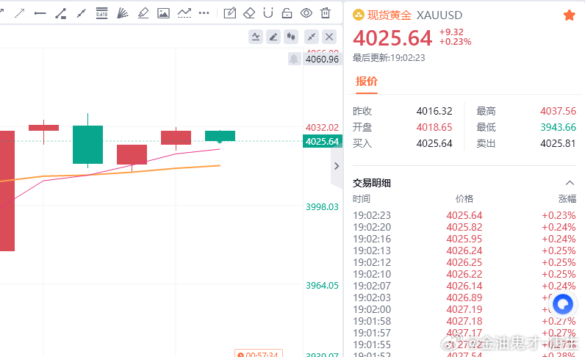Select price 4026.25 in trade details
The height and width of the screenshot is (357, 585).
click(x=464, y=262)
